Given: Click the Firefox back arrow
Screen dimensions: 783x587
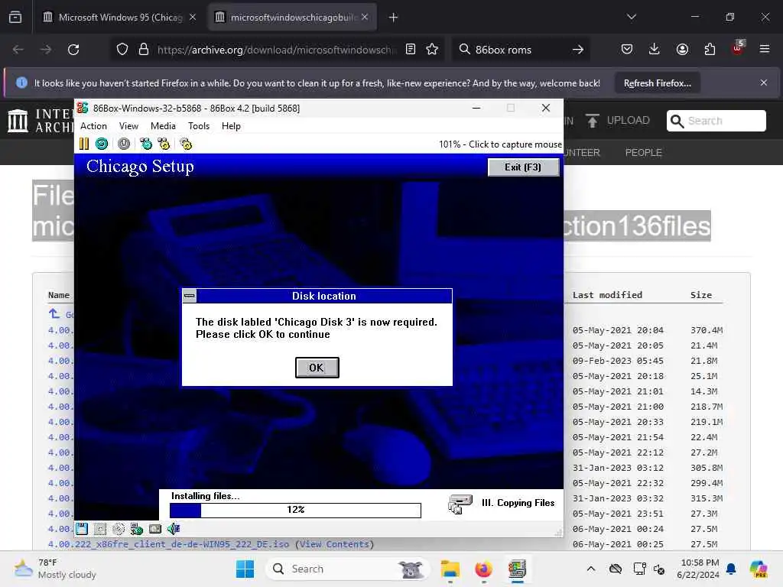Looking at the screenshot, I should click(x=18, y=50).
